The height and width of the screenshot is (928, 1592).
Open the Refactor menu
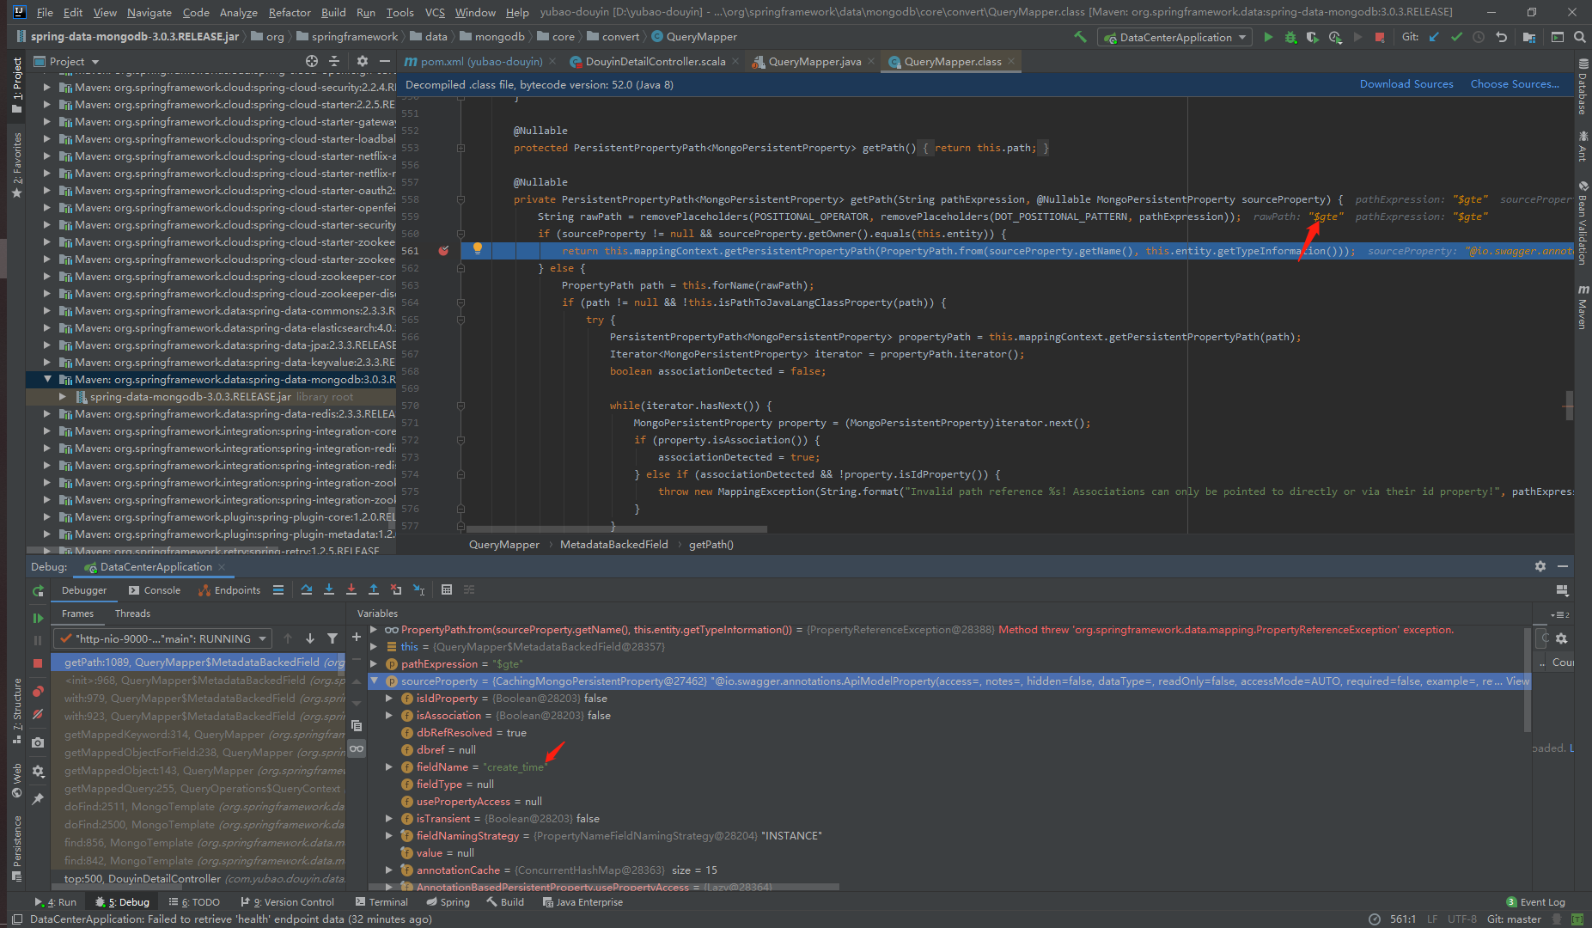[290, 12]
